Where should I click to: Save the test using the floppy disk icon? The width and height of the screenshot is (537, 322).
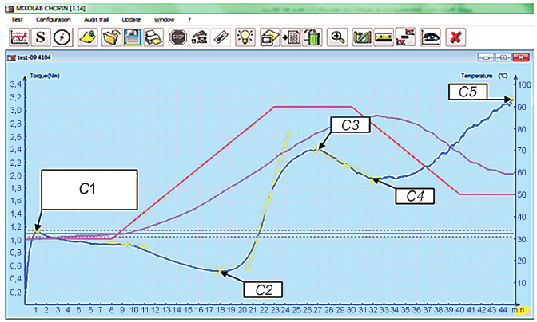[x=133, y=37]
